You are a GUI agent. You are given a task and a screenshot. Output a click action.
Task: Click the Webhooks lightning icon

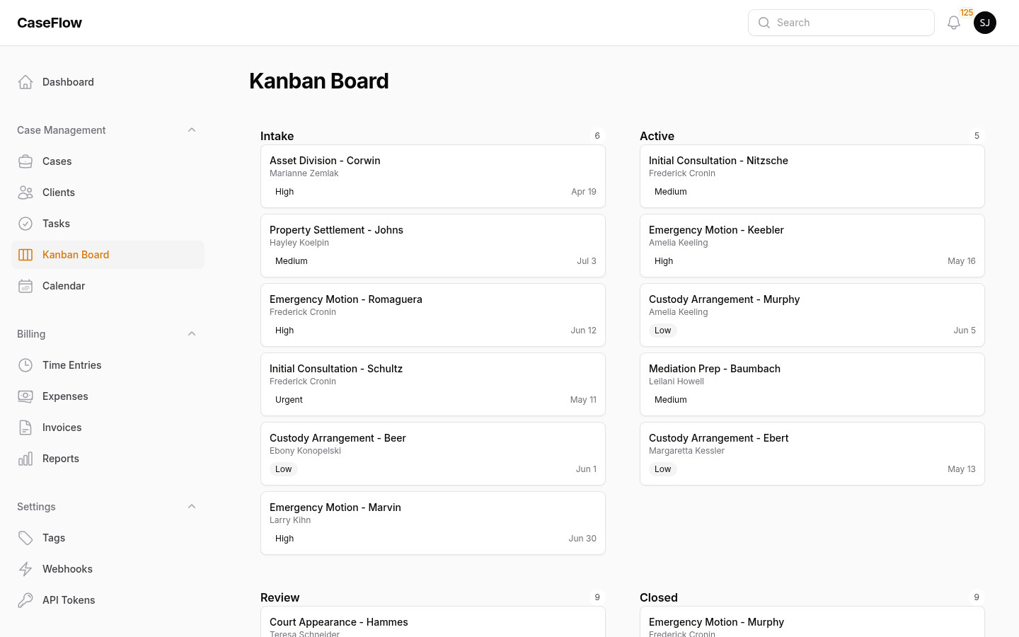tap(25, 569)
